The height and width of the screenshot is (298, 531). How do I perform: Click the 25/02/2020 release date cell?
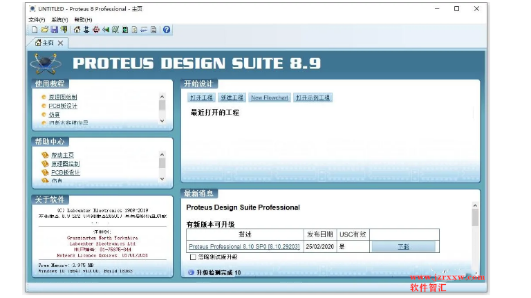tap(319, 247)
